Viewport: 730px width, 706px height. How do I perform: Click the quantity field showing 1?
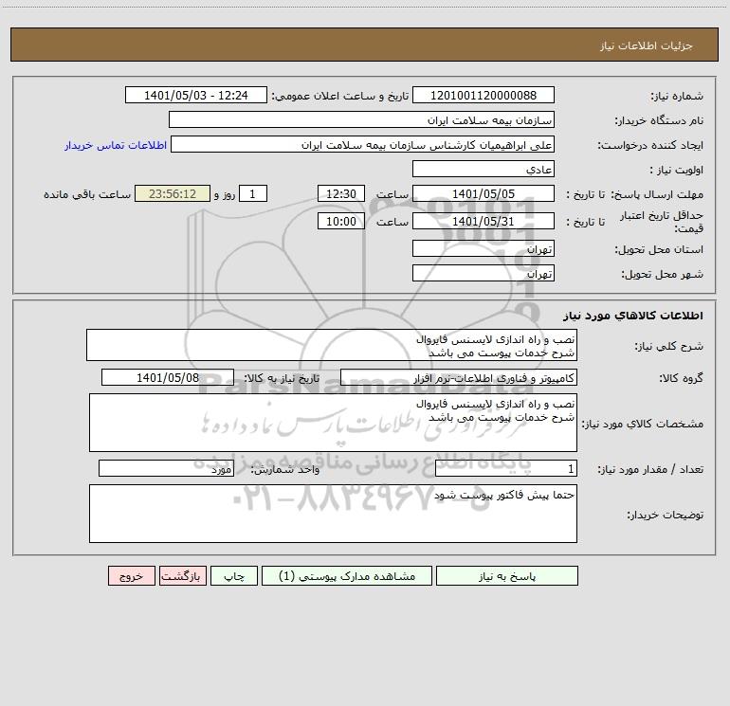click(x=506, y=468)
